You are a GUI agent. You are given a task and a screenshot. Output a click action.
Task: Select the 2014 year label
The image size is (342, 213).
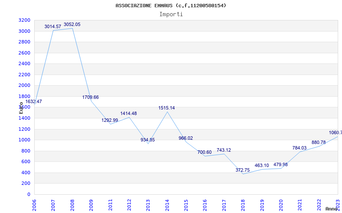(167, 205)
